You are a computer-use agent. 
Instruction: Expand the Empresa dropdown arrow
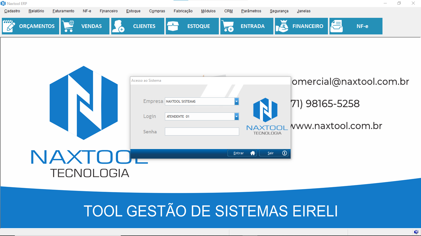point(236,101)
